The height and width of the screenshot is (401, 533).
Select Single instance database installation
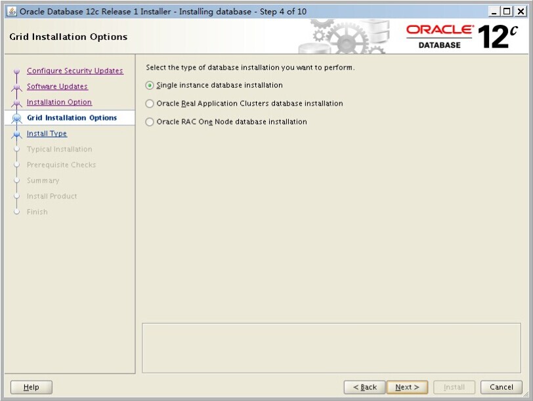pos(150,85)
